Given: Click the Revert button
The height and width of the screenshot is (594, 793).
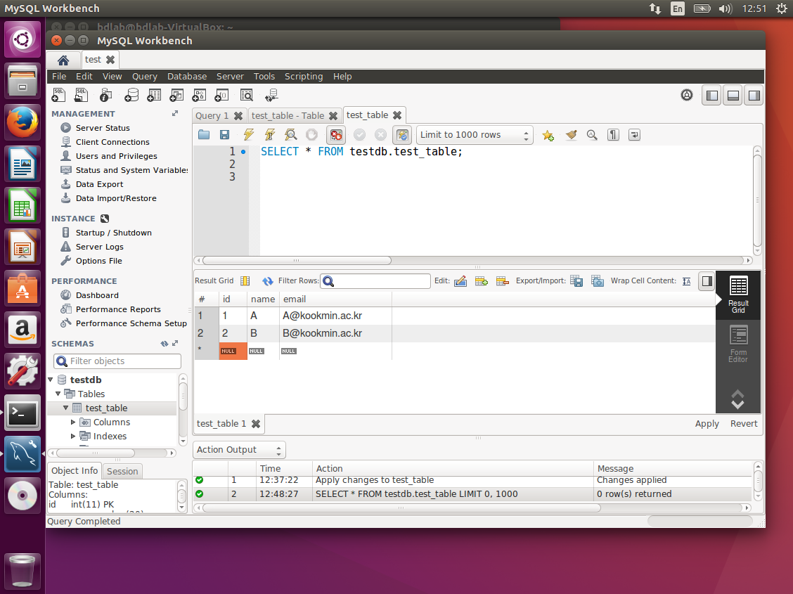Looking at the screenshot, I should click(x=744, y=424).
